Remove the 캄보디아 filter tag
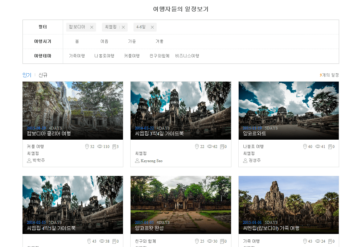Image resolution: width=362 pixels, height=247 pixels. click(92, 27)
